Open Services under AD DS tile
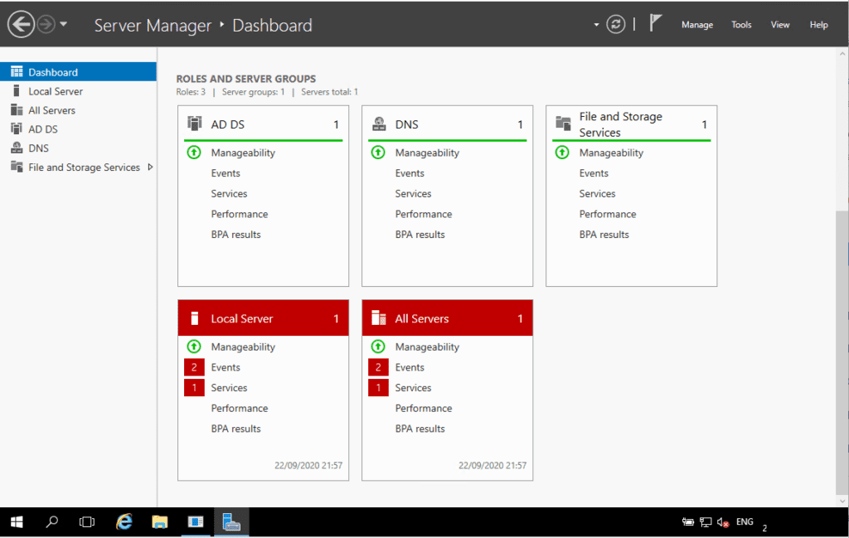 pyautogui.click(x=229, y=194)
